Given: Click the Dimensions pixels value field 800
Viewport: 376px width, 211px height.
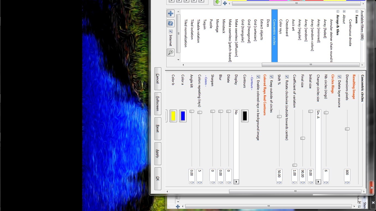Looking at the screenshot, I should pos(347,175).
